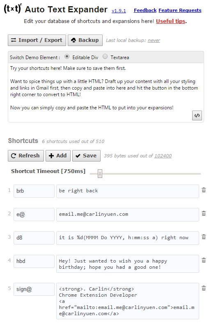This screenshot has height=323, width=209.
Task: Save the shortcuts
Action: pos(86,155)
